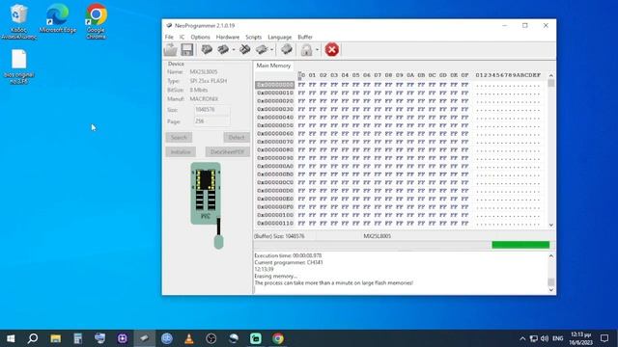Viewport: 618px width, 347px height.
Task: Click the volume speaker tray icon
Action: pyautogui.click(x=545, y=338)
